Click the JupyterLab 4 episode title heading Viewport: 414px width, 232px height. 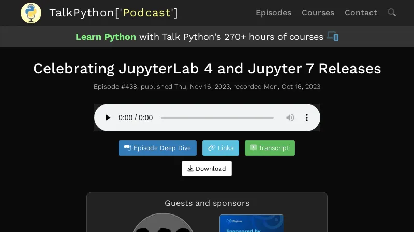[207, 69]
